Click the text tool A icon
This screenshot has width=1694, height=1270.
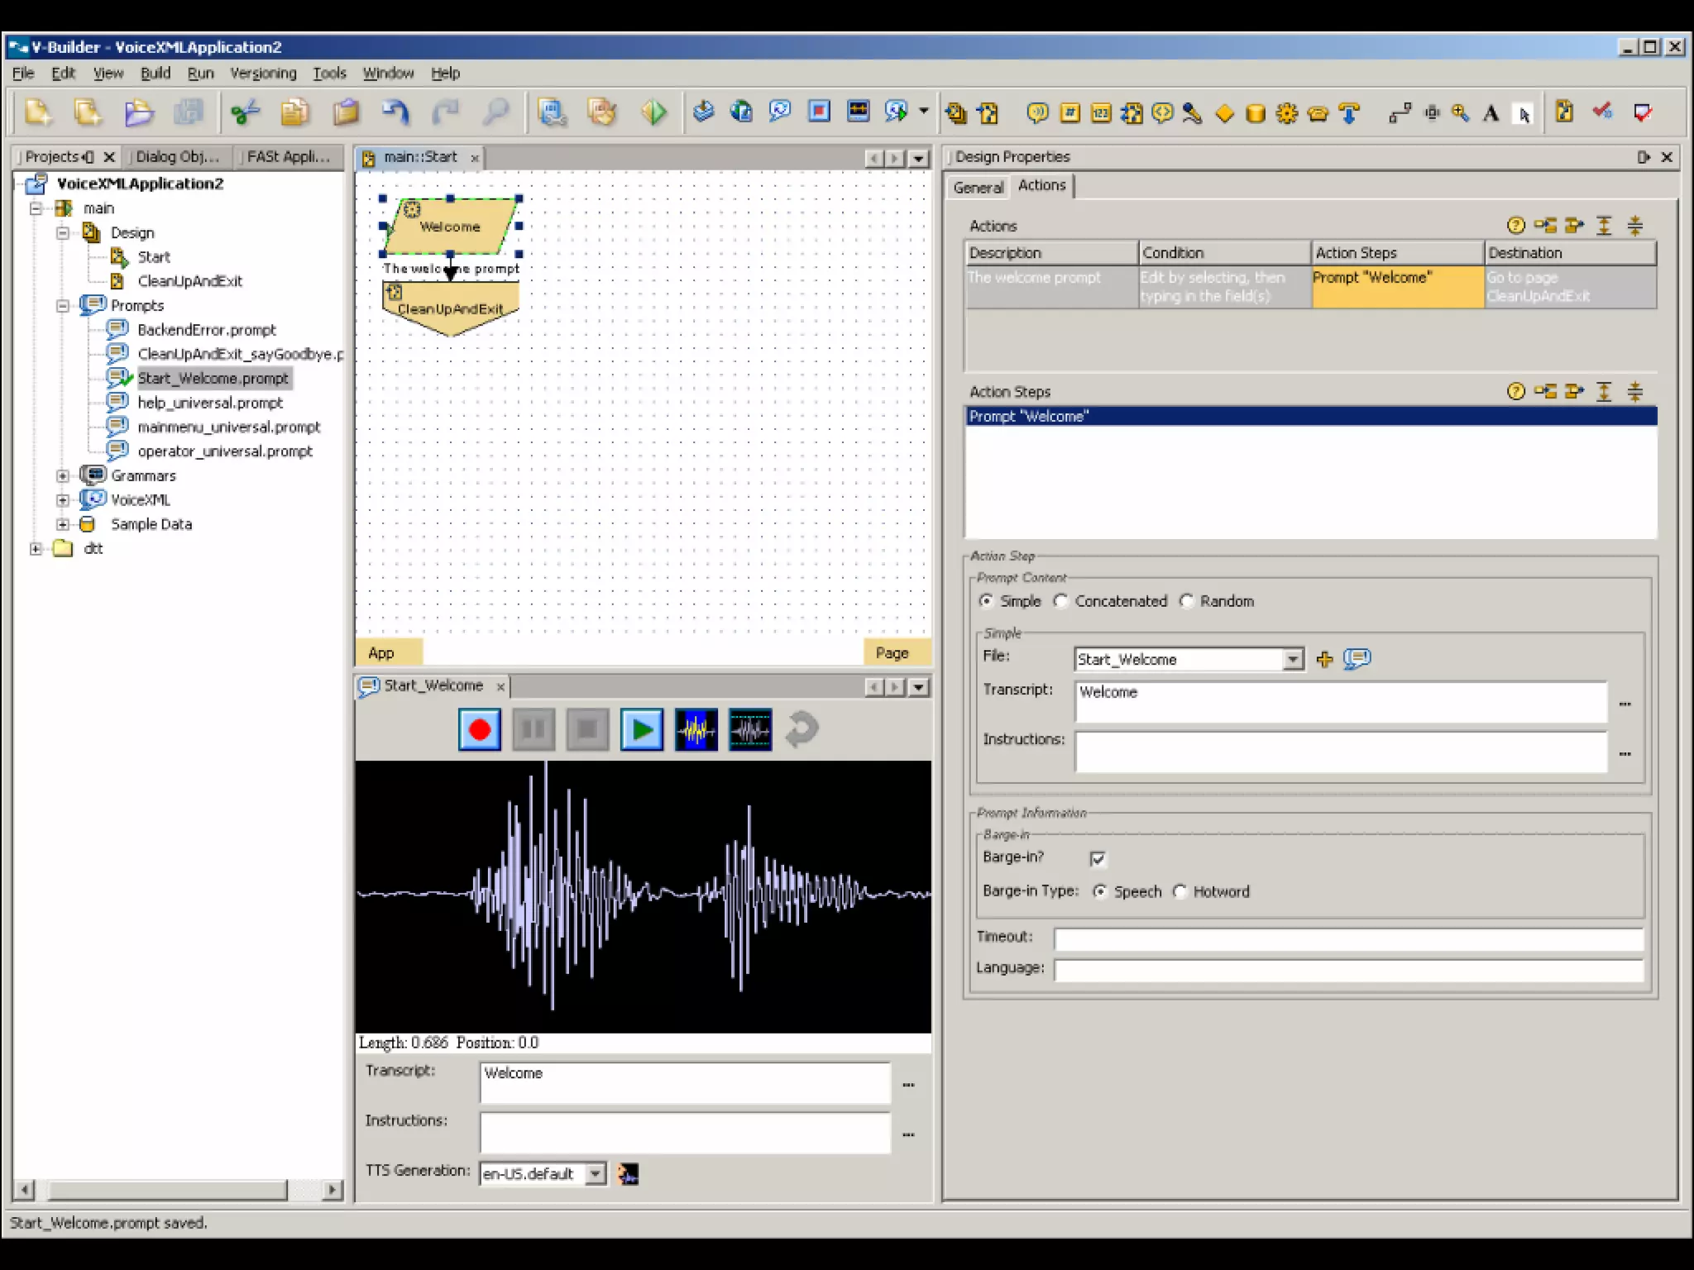[1491, 113]
